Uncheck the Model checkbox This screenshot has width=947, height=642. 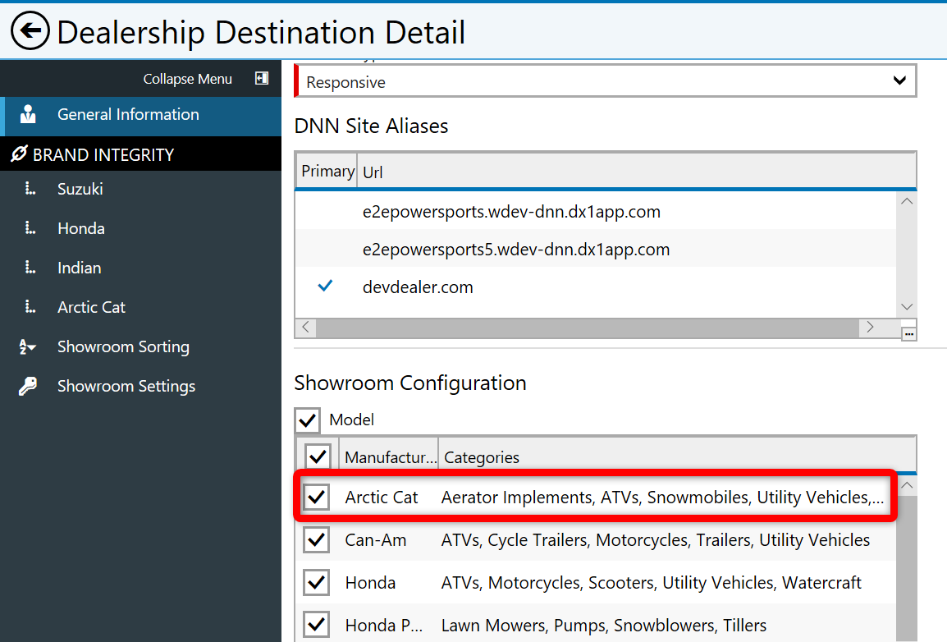click(308, 420)
